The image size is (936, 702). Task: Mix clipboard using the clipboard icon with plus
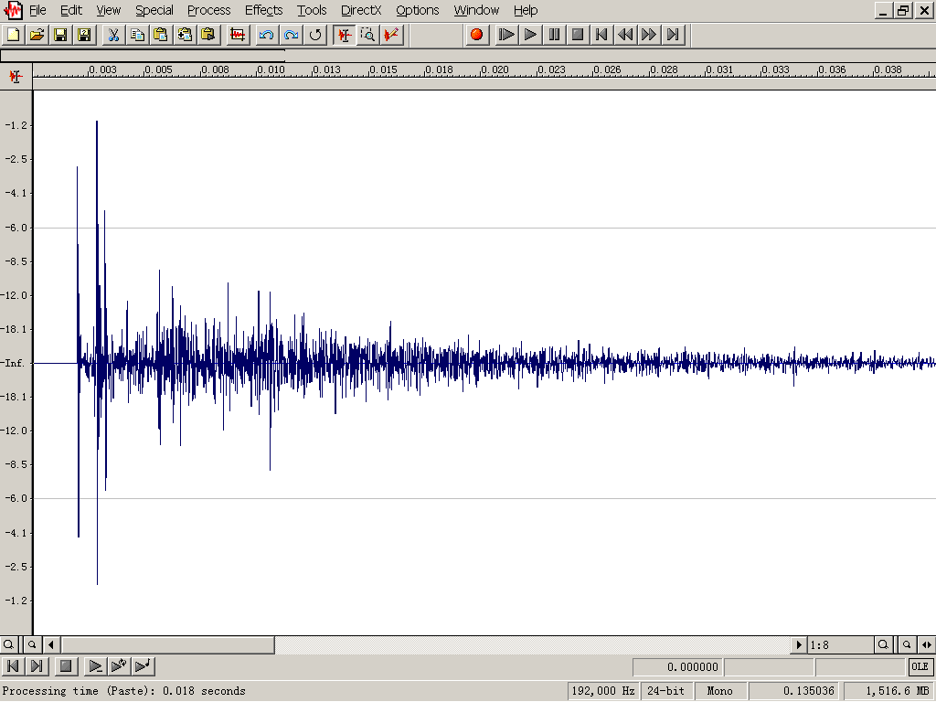coord(185,35)
